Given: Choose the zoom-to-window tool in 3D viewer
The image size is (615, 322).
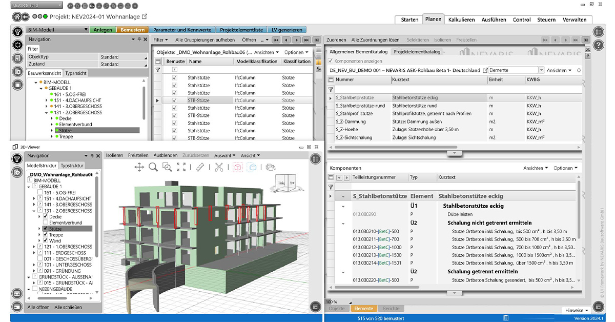Looking at the screenshot, I should pyautogui.click(x=167, y=167).
